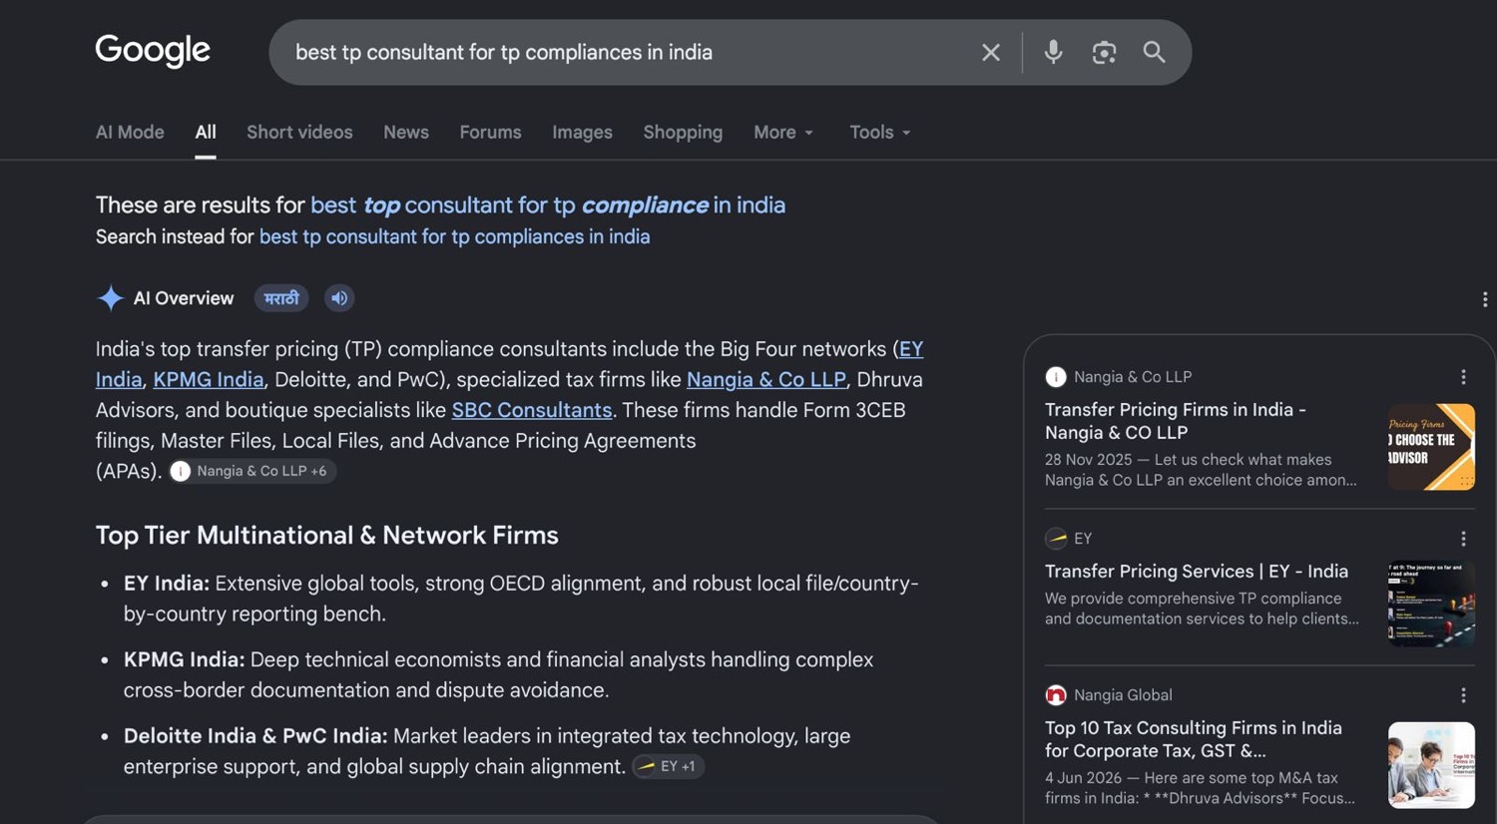Click the EY favicon in the source card

[x=1056, y=539]
